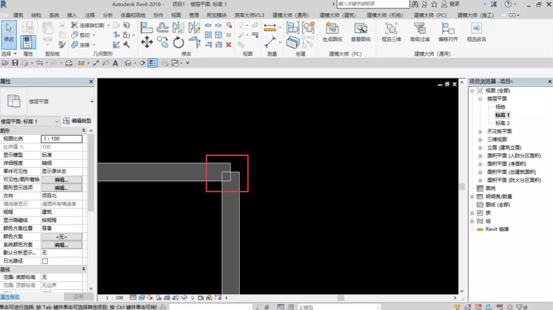
Task: Open the 选择 panel dropdown arrow
Action: pyautogui.click(x=15, y=54)
